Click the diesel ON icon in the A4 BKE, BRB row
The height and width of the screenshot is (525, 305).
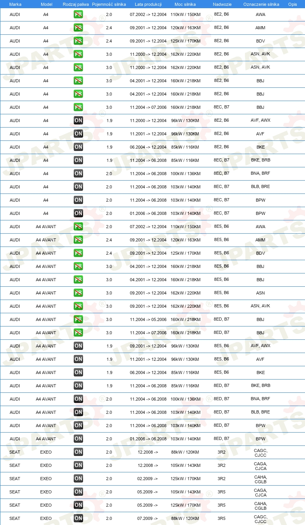(78, 160)
